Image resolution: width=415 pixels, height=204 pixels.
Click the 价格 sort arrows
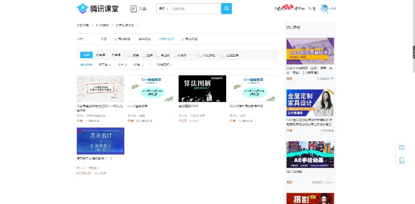[x=143, y=65]
